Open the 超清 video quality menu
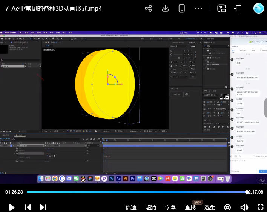Screen dimensions: 267x212 click(151, 207)
